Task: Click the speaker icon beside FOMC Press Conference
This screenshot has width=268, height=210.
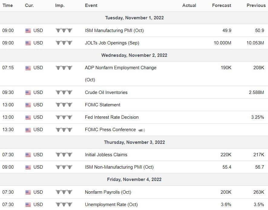Action: (x=142, y=130)
